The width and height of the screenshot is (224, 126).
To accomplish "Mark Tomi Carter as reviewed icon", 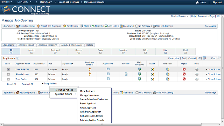I will click(x=140, y=79).
